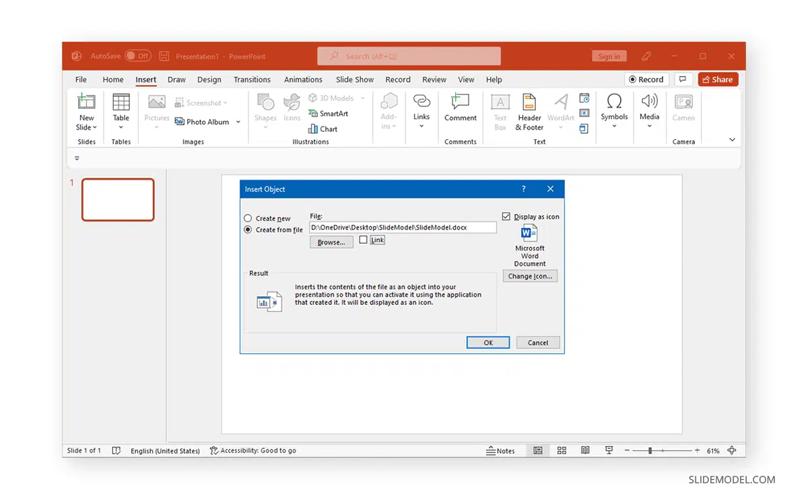Open the Table dropdown arrow

pos(121,128)
